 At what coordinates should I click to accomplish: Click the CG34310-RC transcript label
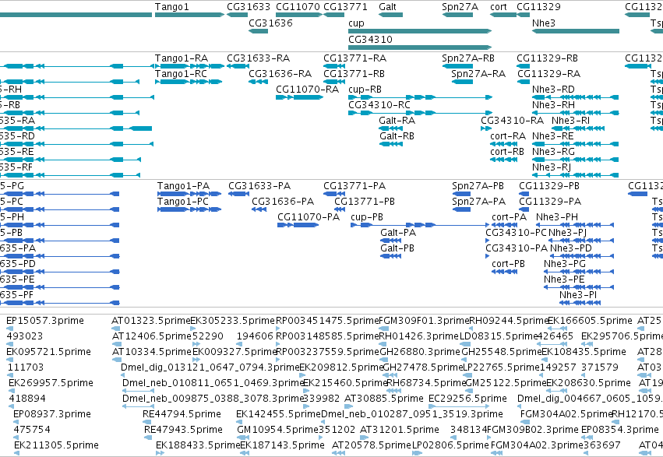pos(379,105)
